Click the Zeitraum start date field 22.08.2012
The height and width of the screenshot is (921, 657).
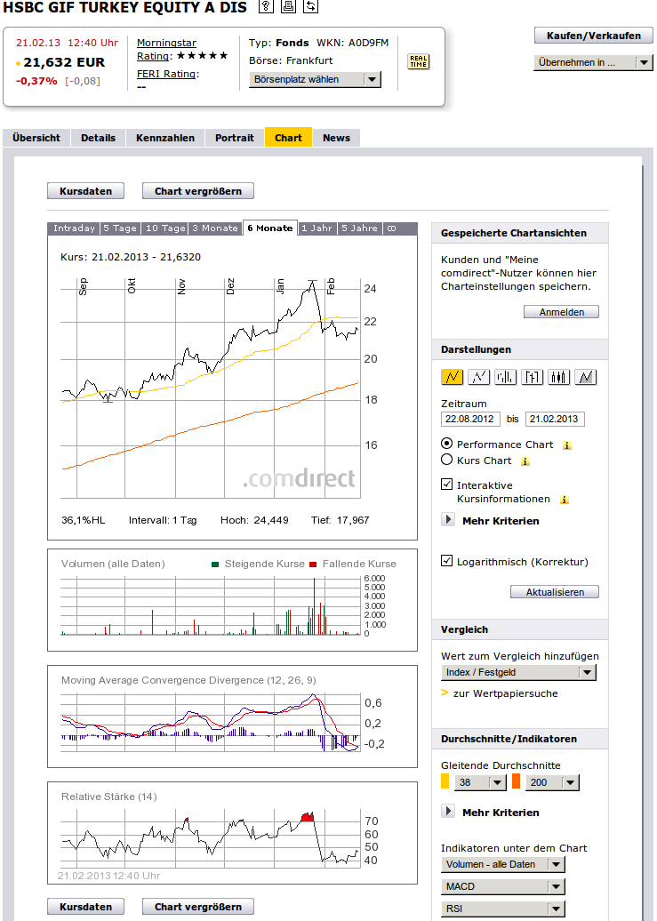tap(470, 419)
